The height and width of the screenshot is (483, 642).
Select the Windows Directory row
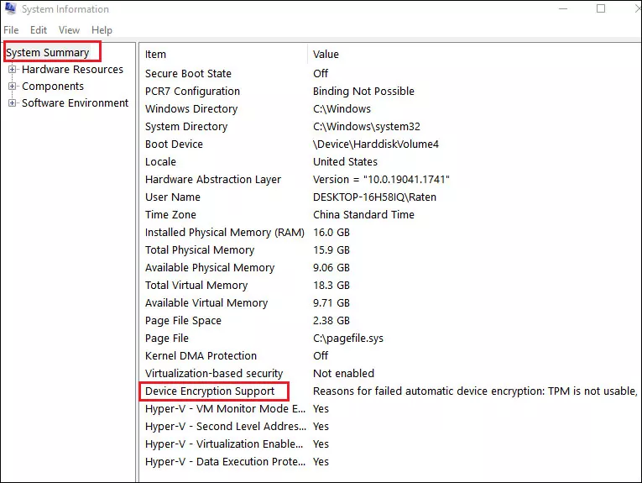point(391,108)
